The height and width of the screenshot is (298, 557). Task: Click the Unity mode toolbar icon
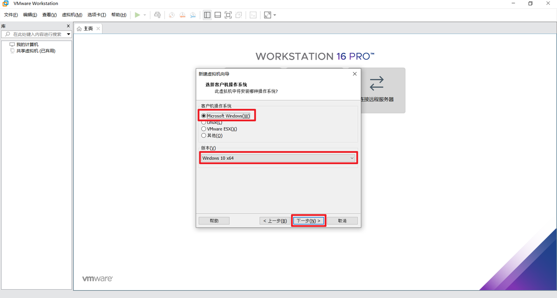(238, 15)
